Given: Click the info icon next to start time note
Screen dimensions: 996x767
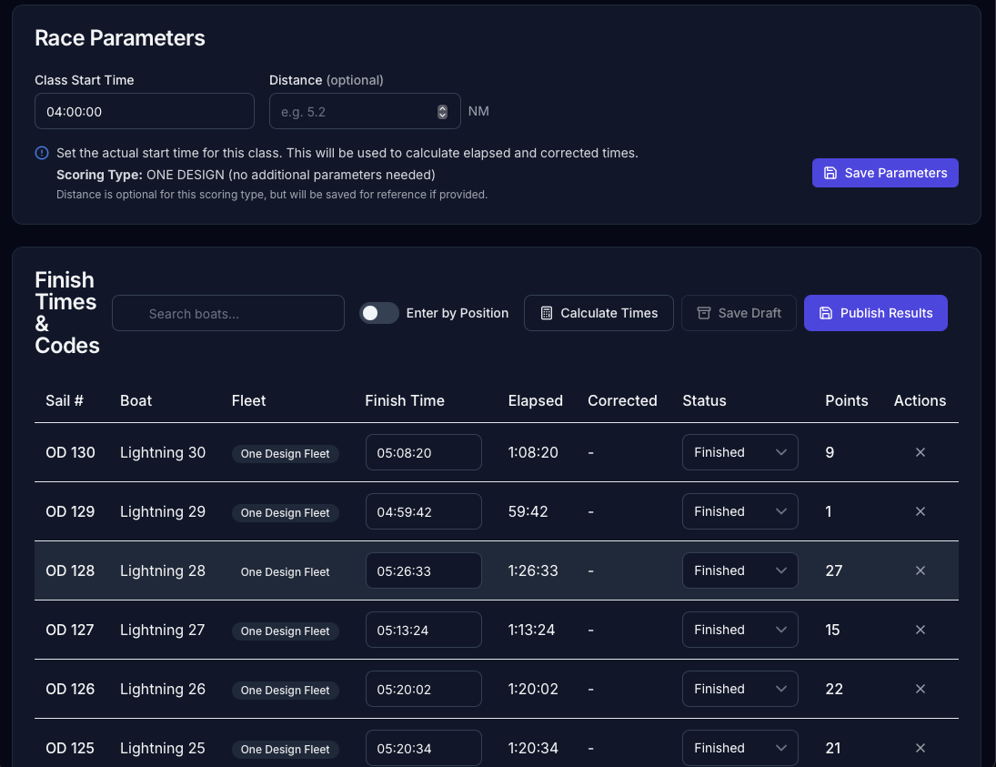Looking at the screenshot, I should click(40, 153).
